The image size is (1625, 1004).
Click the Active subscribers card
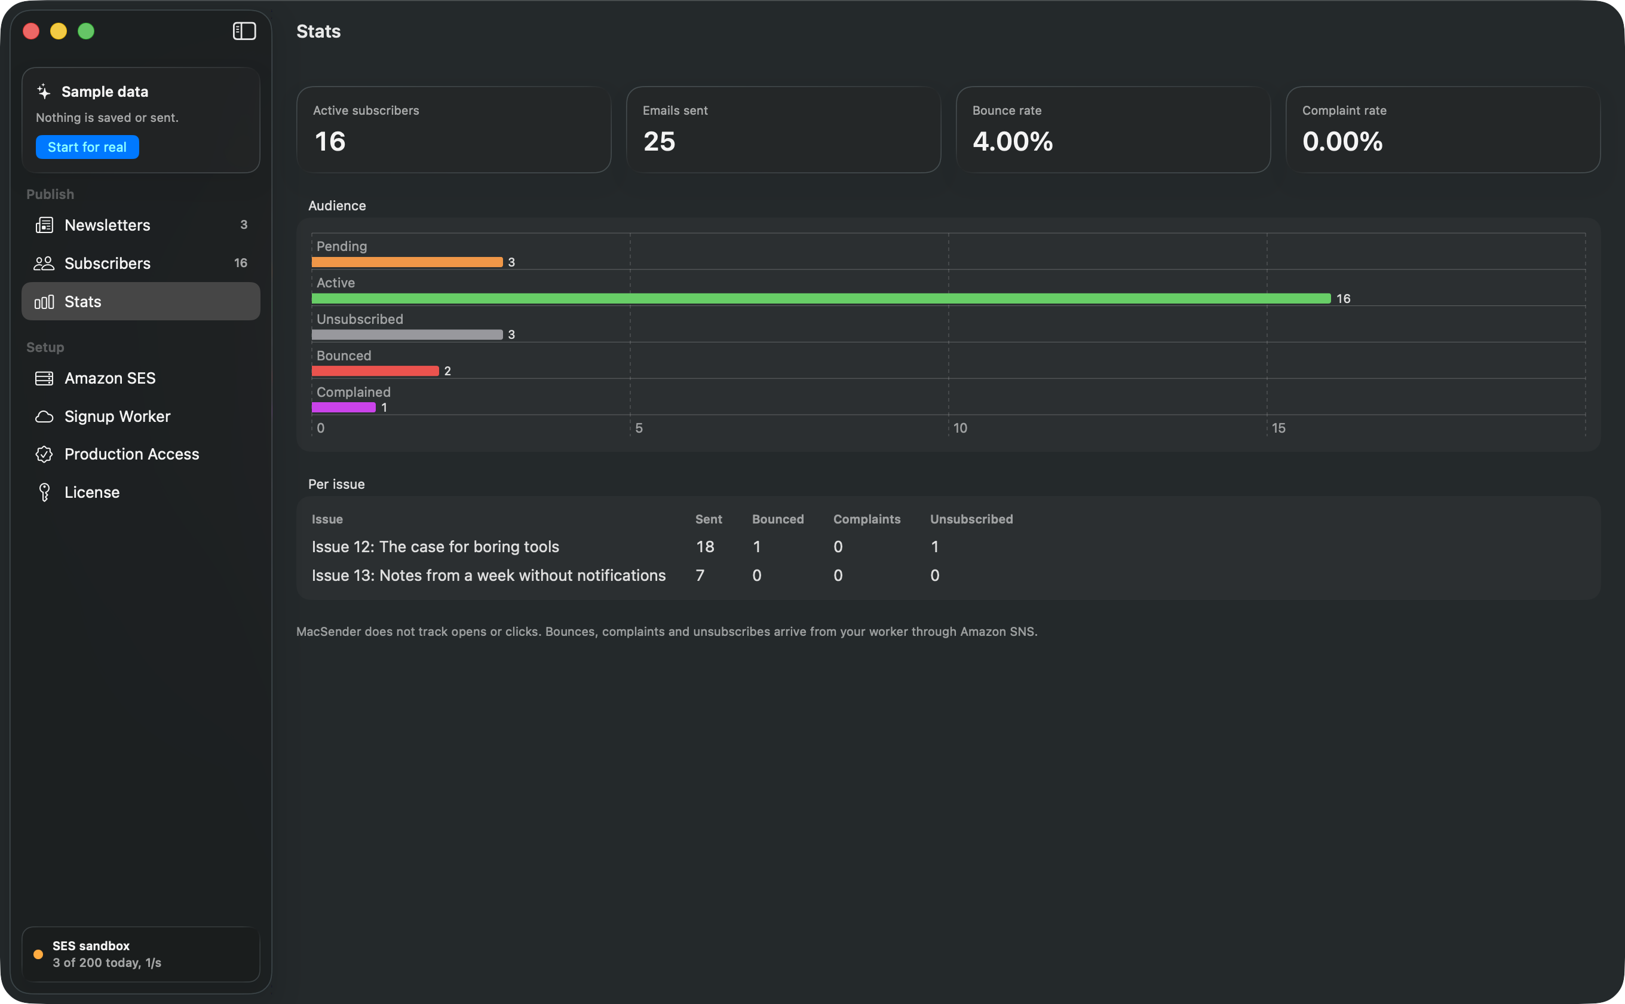453,130
